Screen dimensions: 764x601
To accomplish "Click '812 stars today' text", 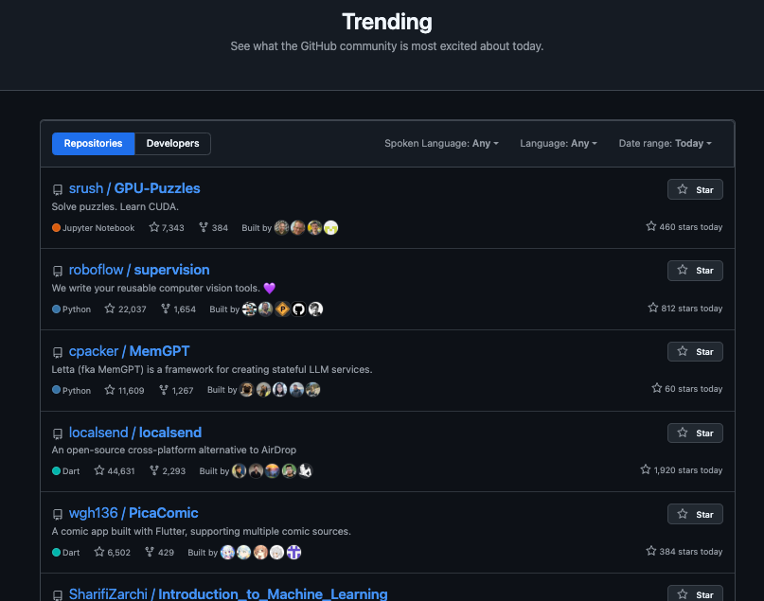I will click(685, 308).
